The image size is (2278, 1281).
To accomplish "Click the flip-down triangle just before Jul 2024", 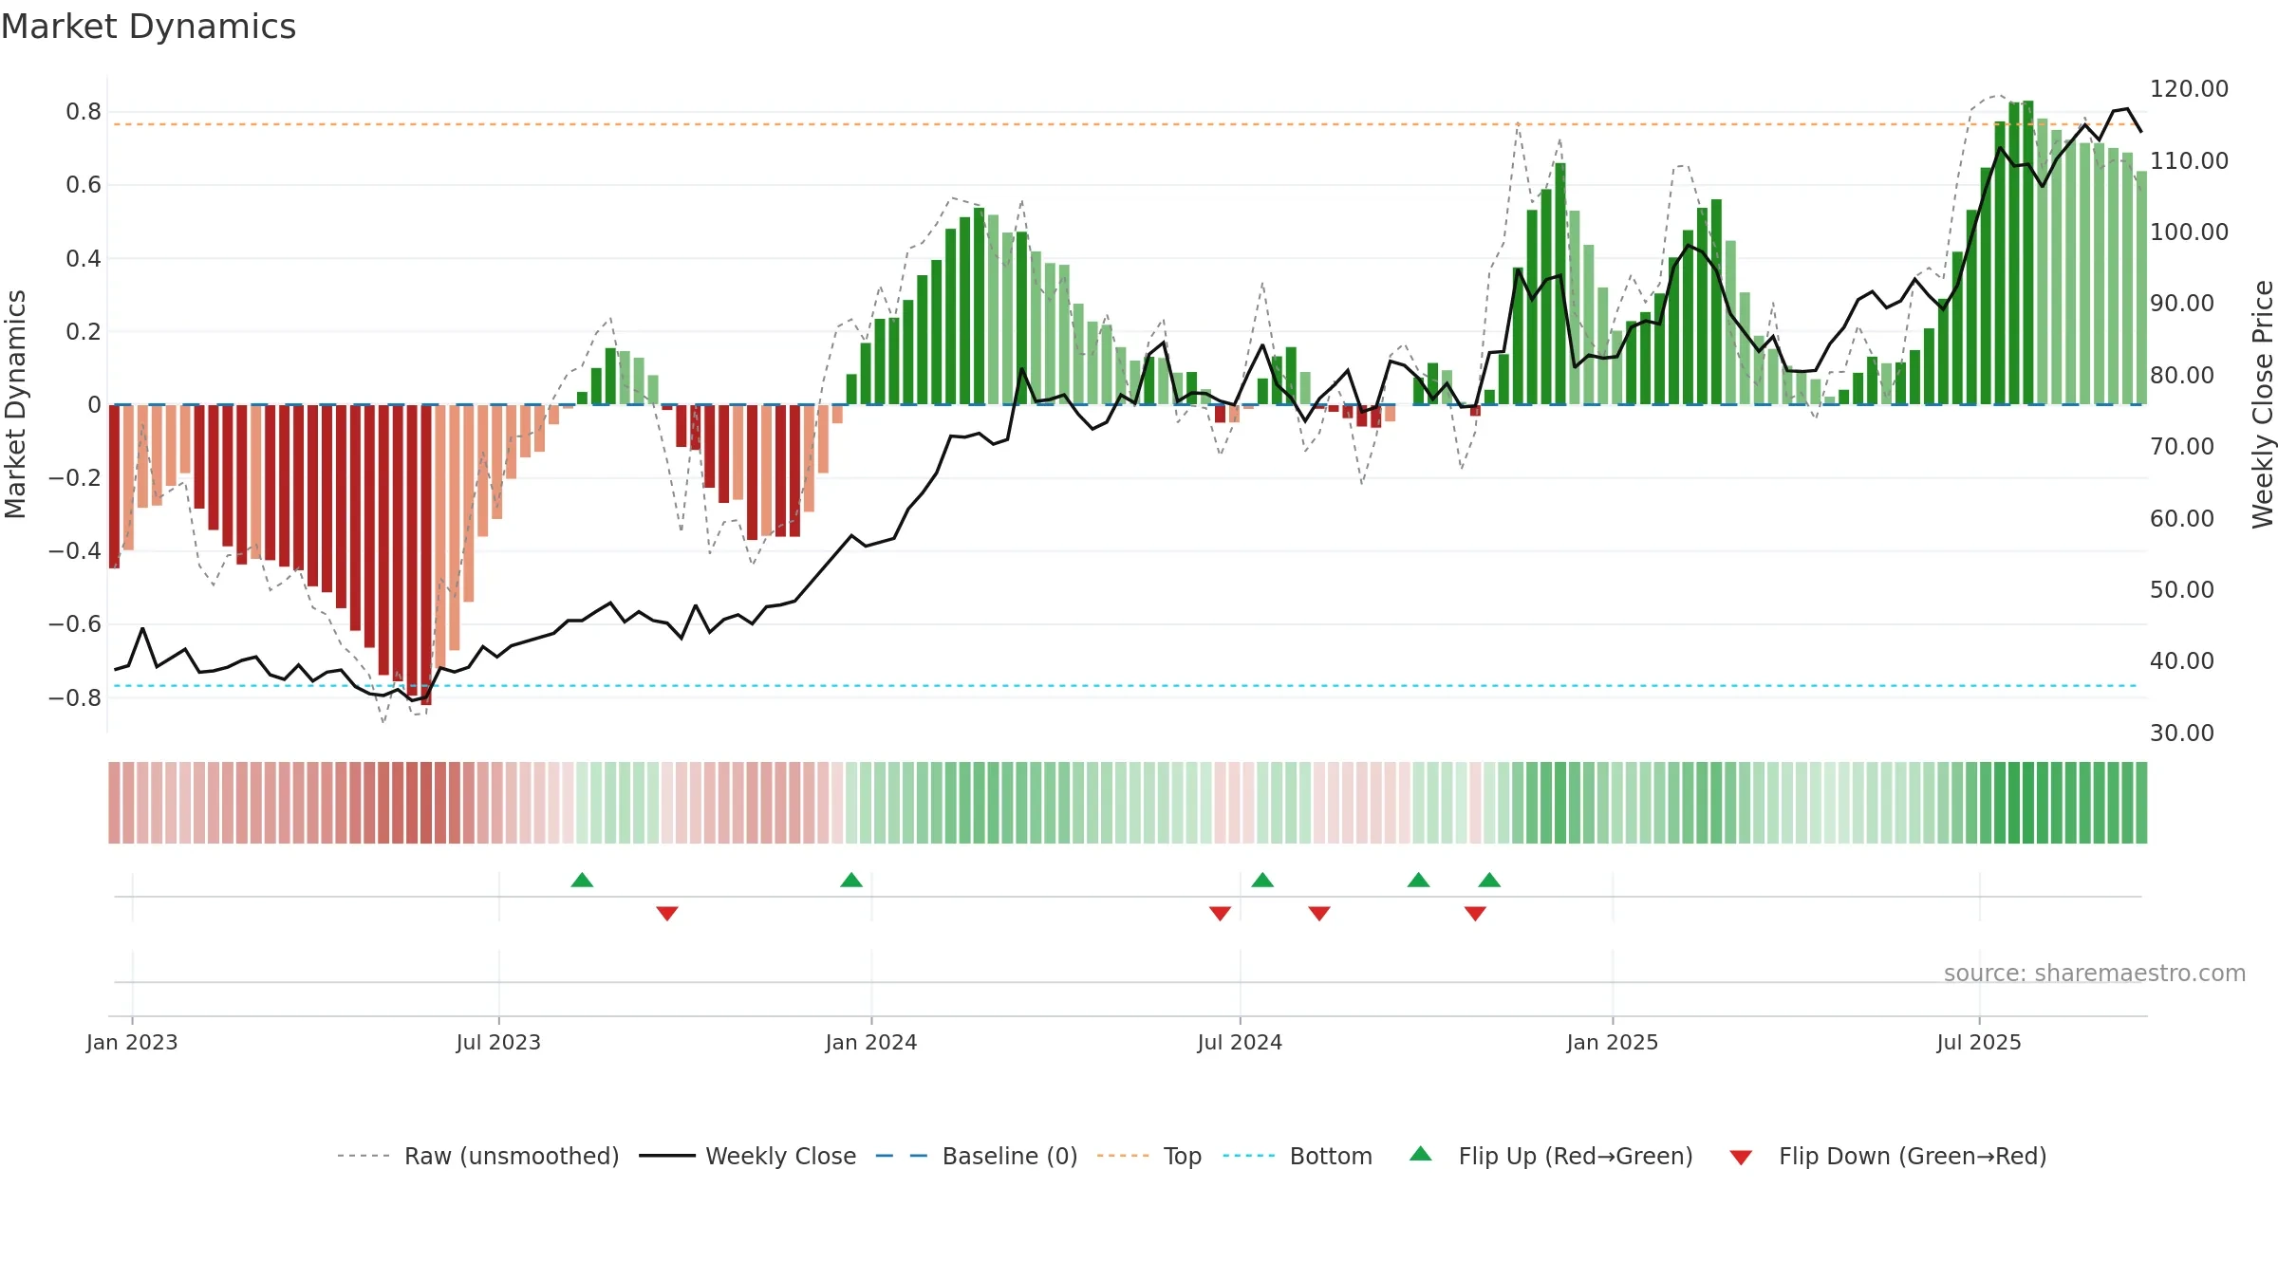I will 1221,913.
